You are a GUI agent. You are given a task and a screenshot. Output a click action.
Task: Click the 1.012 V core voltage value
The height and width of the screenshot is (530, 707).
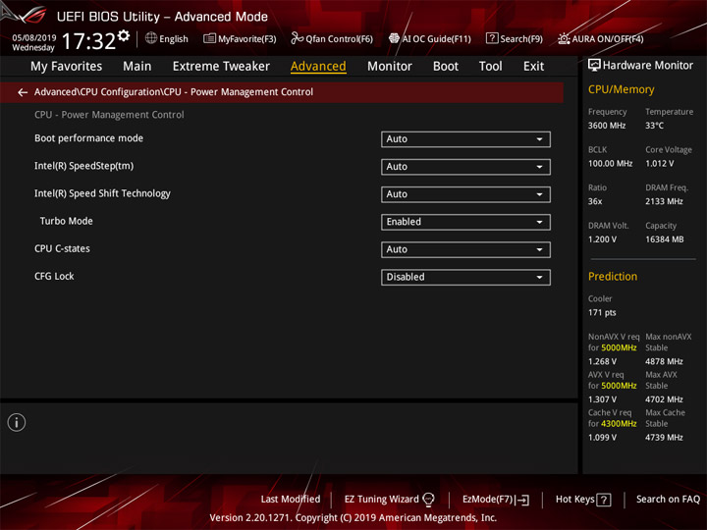(x=660, y=164)
